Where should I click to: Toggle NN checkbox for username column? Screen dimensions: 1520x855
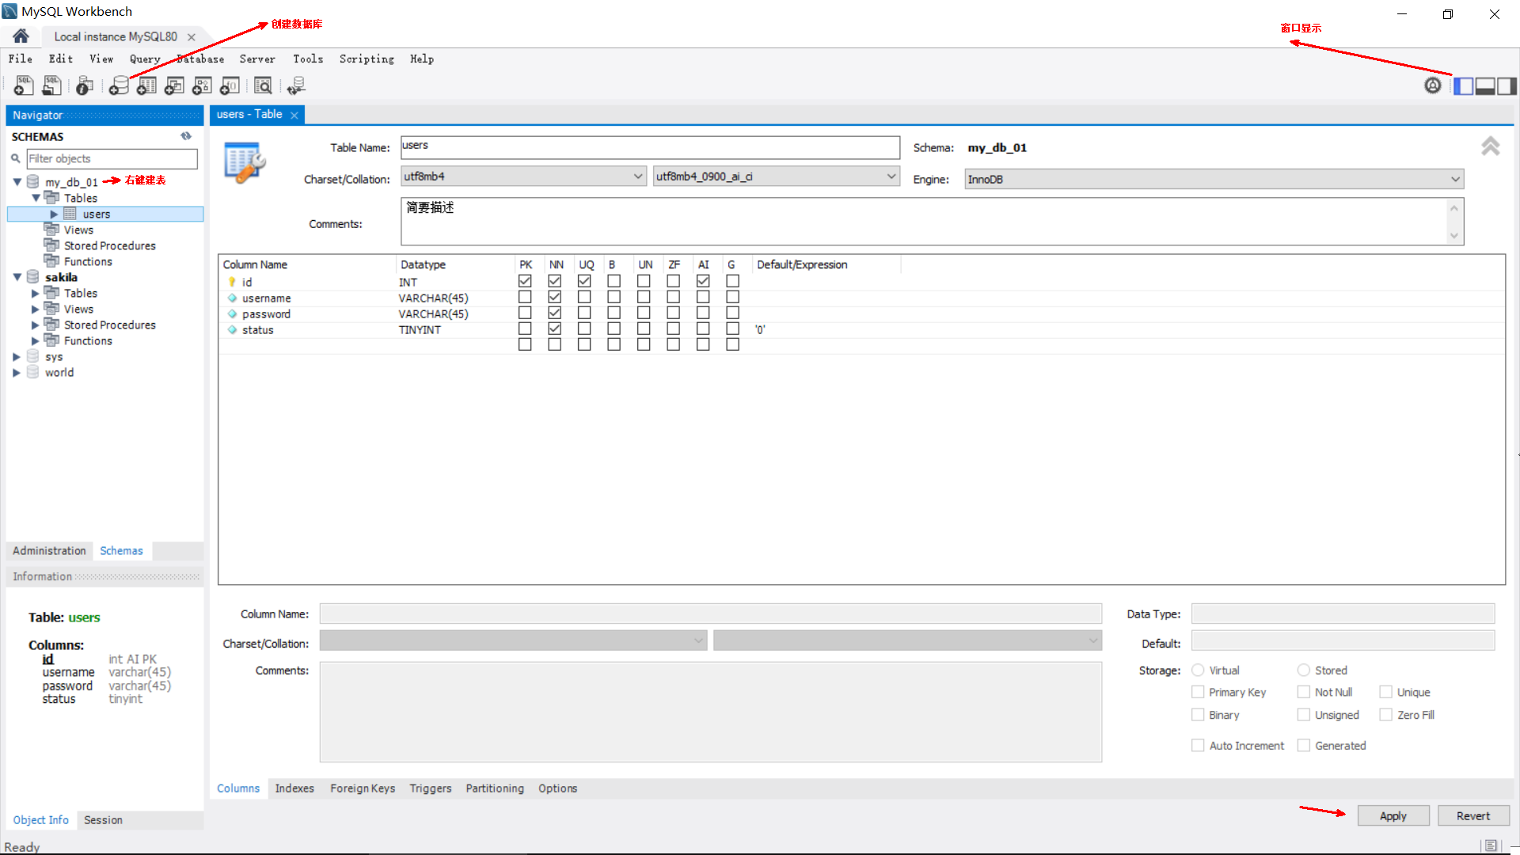coord(555,297)
